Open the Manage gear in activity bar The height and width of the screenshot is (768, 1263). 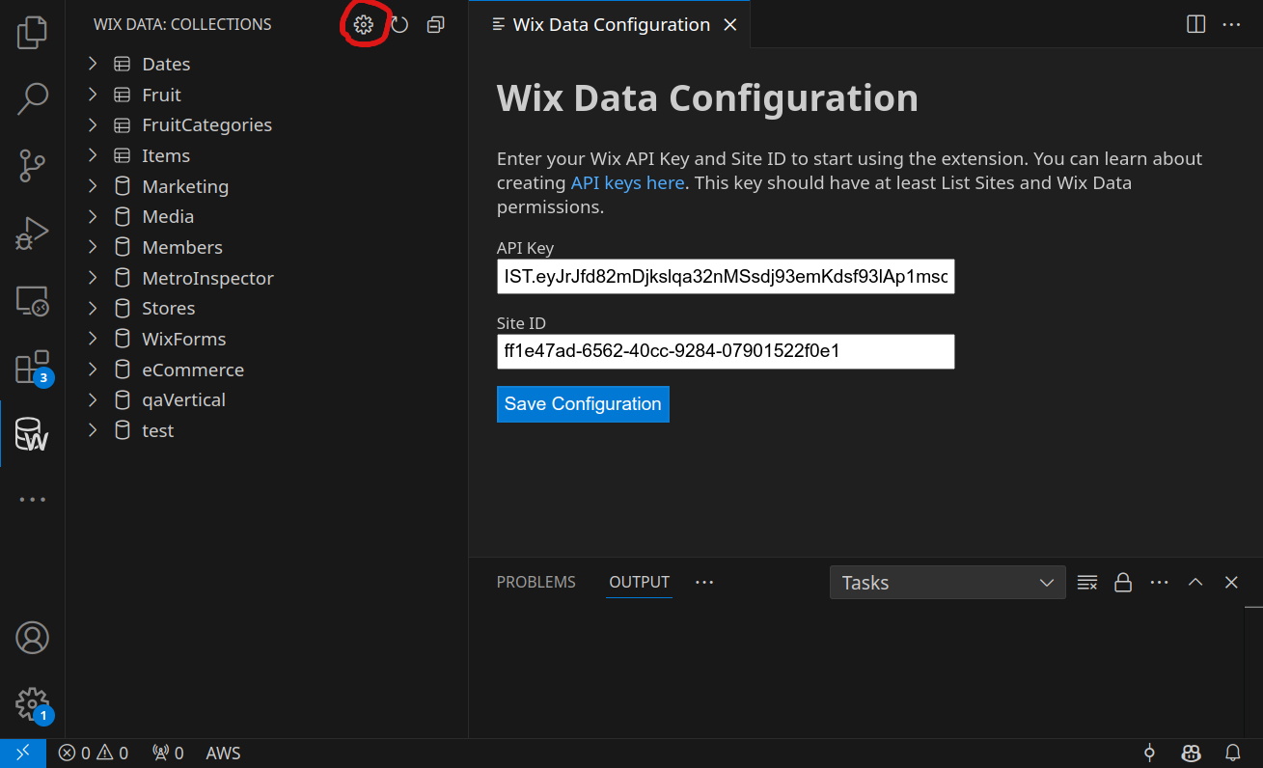tap(32, 703)
